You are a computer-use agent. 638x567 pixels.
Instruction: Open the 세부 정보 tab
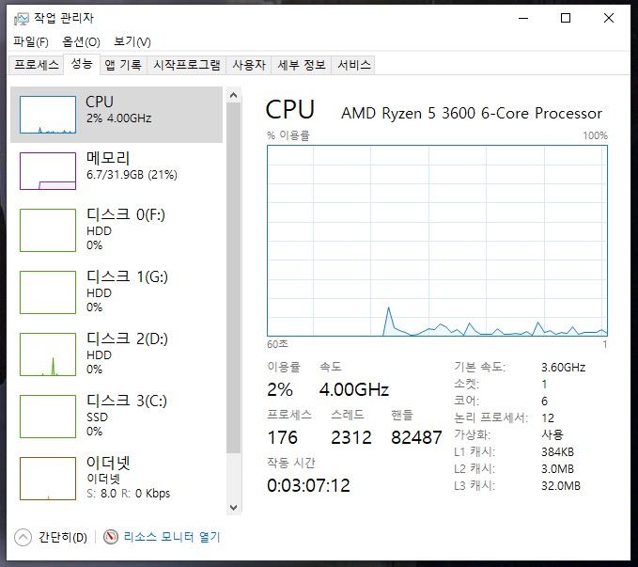pos(302,65)
